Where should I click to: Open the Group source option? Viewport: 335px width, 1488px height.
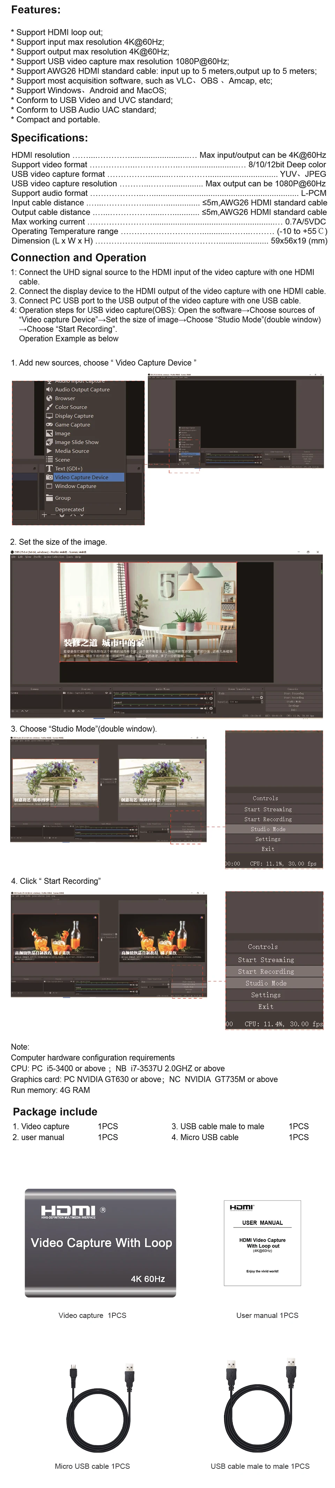tap(62, 498)
